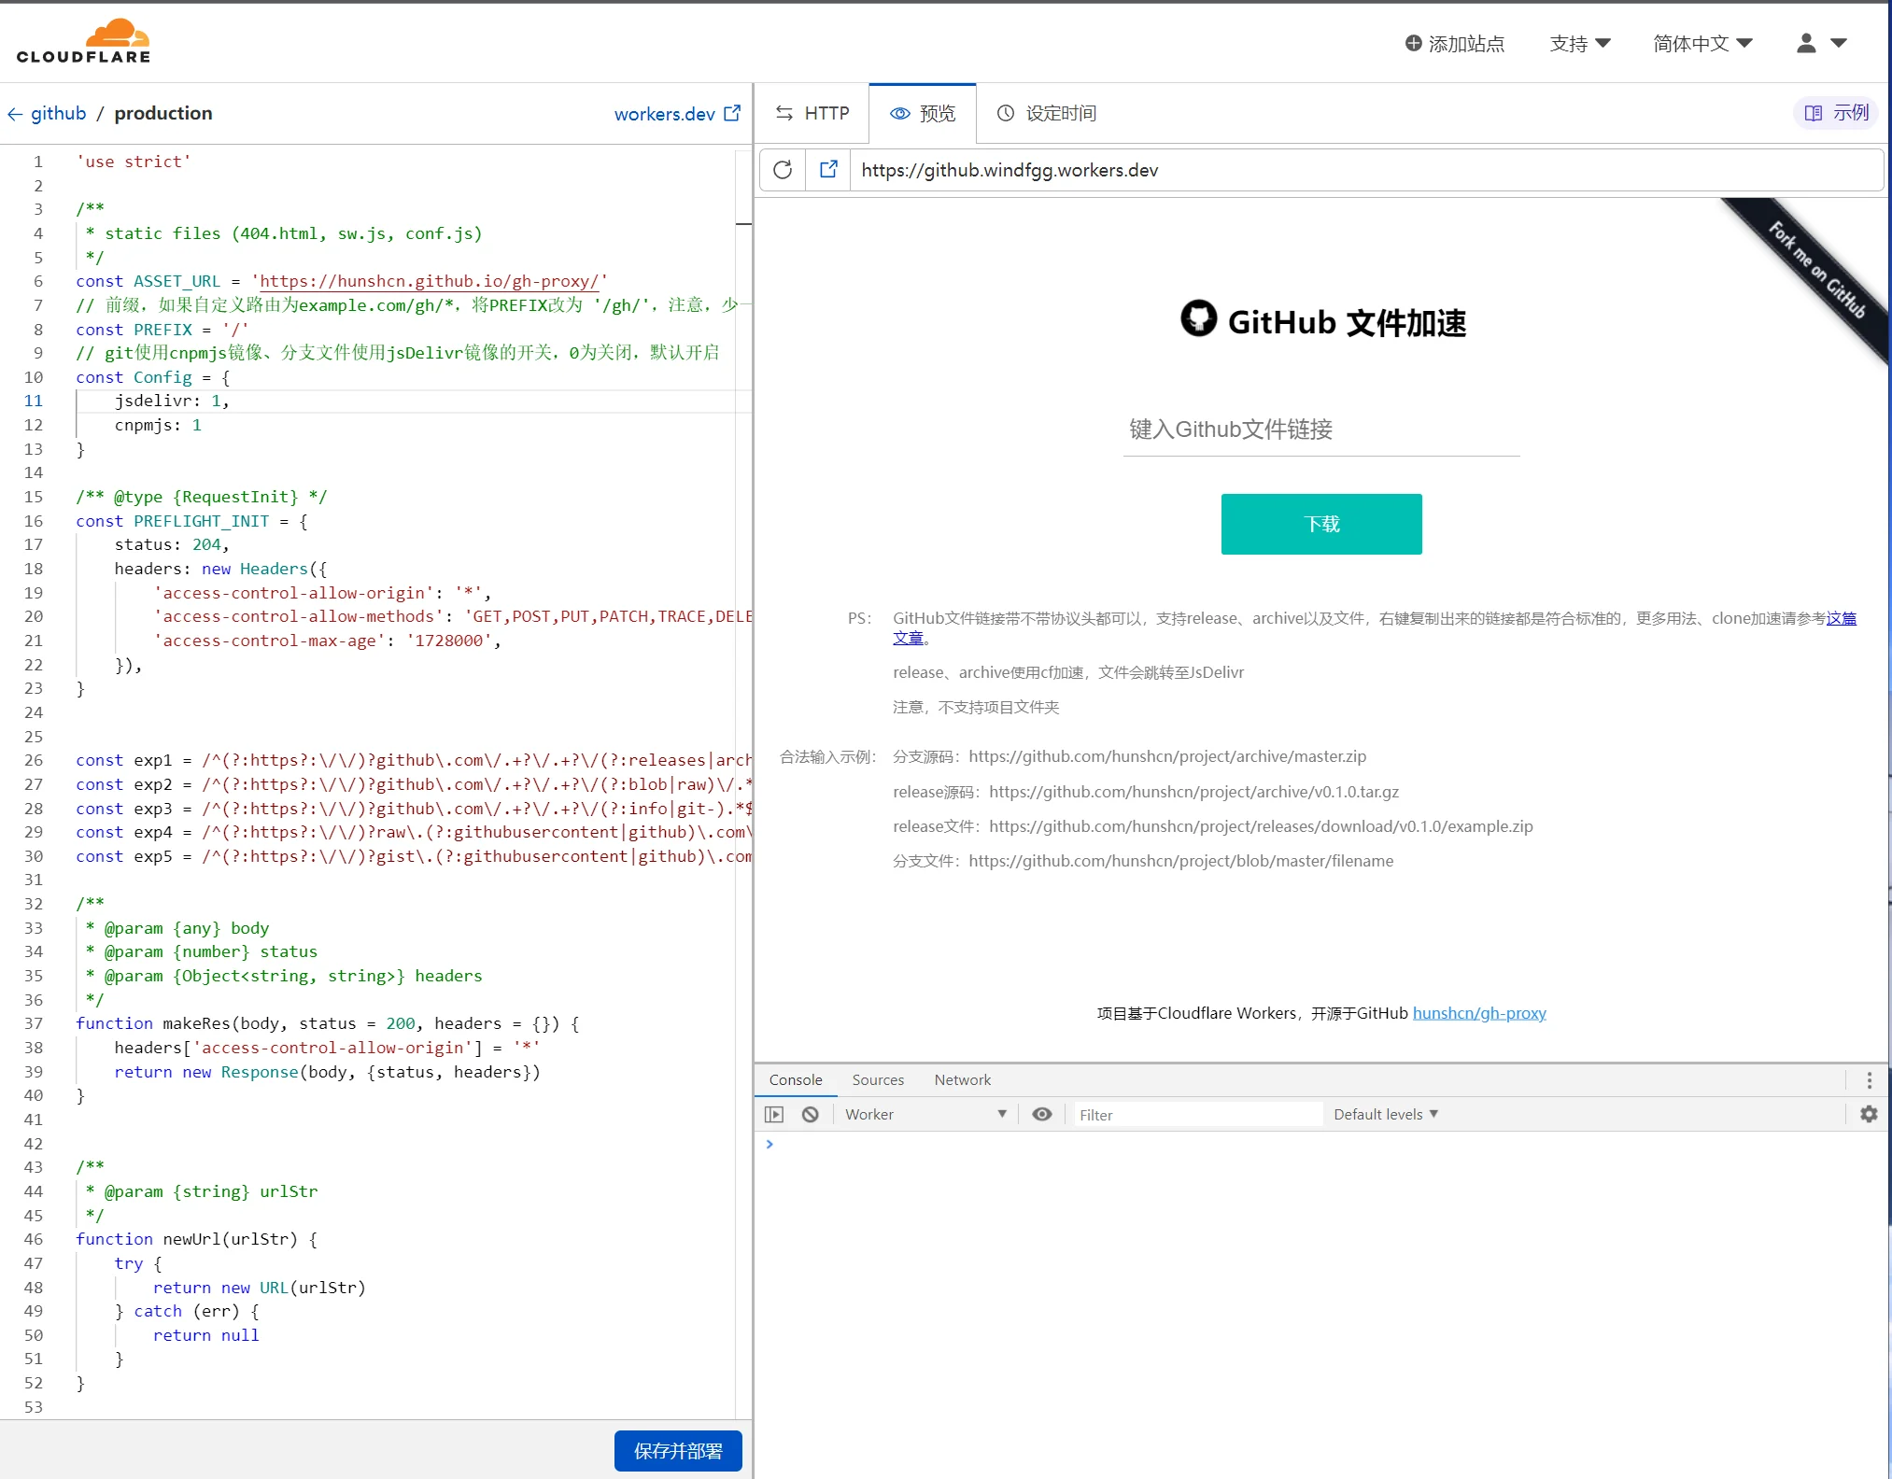Open the Worker context dropdown

(x=925, y=1114)
